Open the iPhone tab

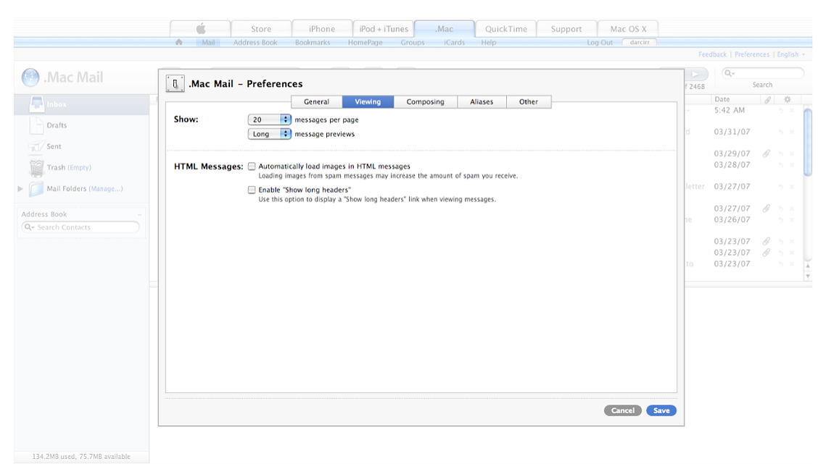322,29
